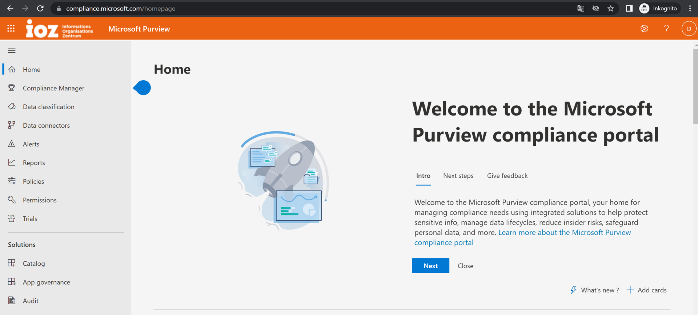Open Policies from the sidebar

65,181
